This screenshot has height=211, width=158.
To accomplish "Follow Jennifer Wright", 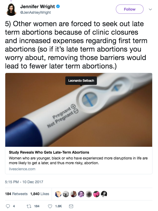I will click(x=130, y=9).
